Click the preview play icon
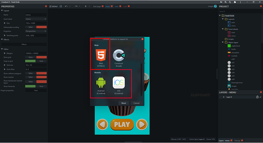 click(x=86, y=6)
